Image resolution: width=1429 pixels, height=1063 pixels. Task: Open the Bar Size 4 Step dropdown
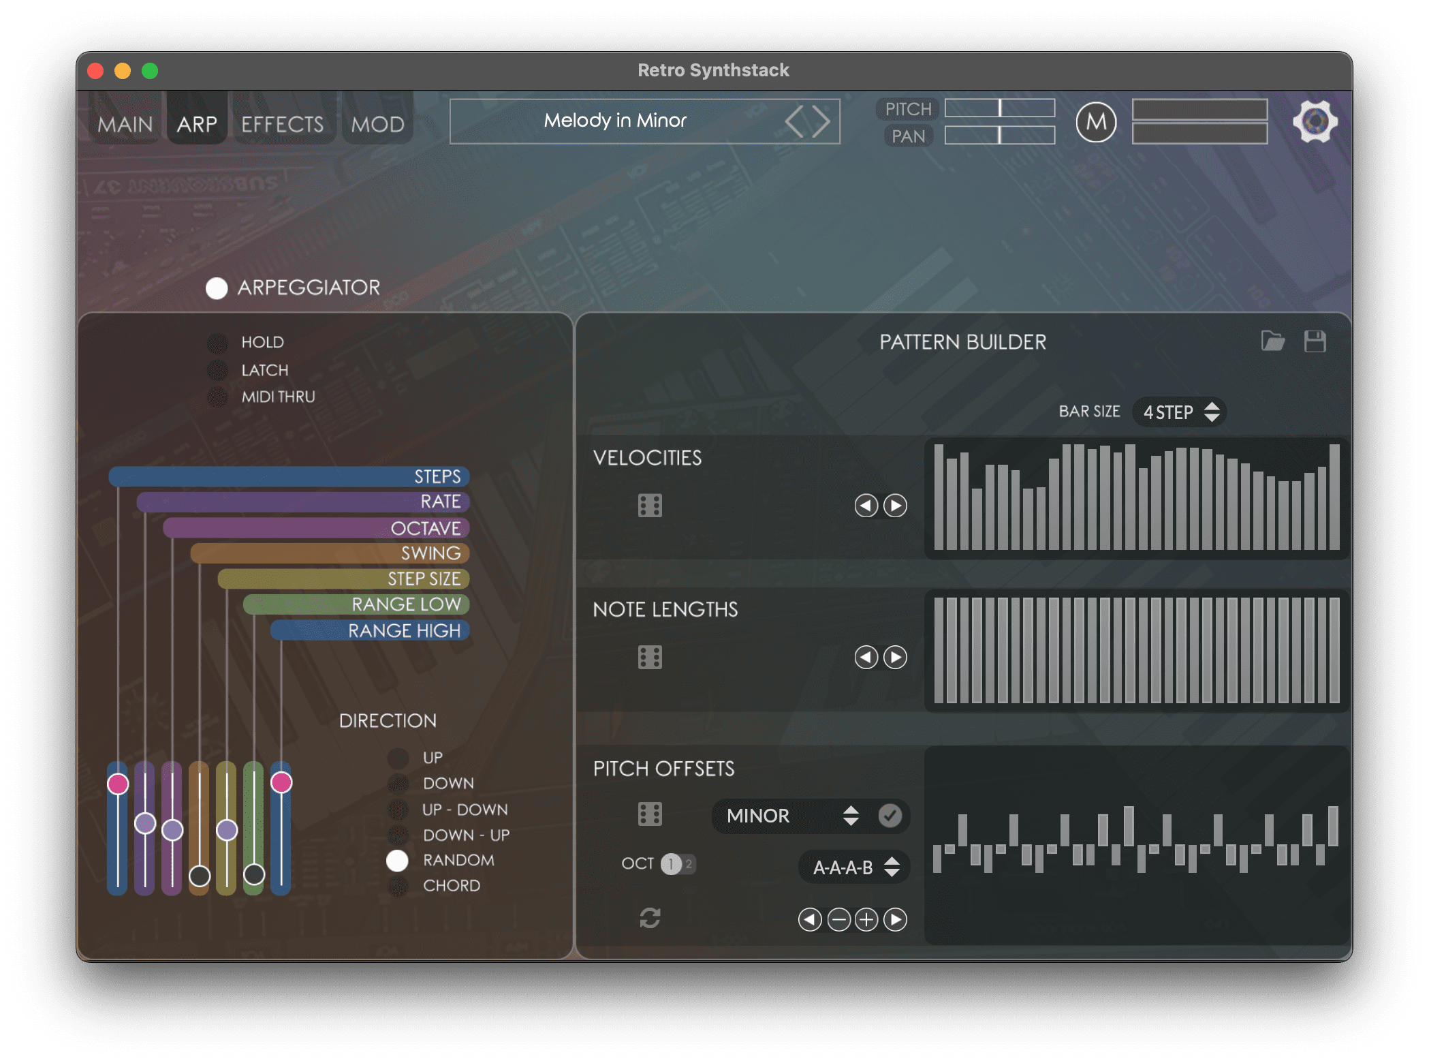tap(1180, 412)
